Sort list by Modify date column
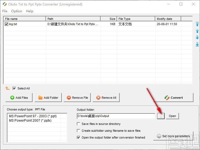The width and height of the screenshot is (200, 150). pyautogui.click(x=168, y=19)
